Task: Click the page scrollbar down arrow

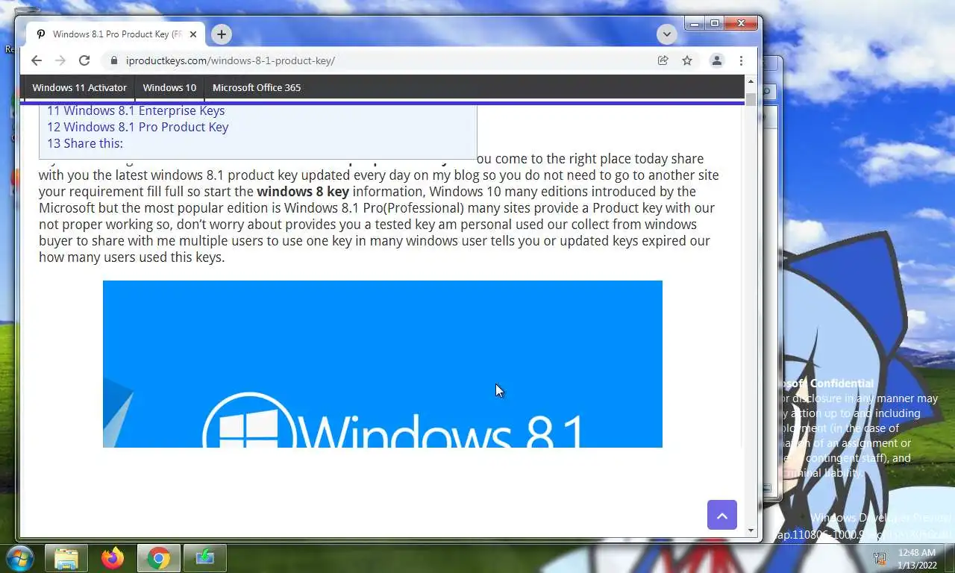Action: tap(751, 530)
